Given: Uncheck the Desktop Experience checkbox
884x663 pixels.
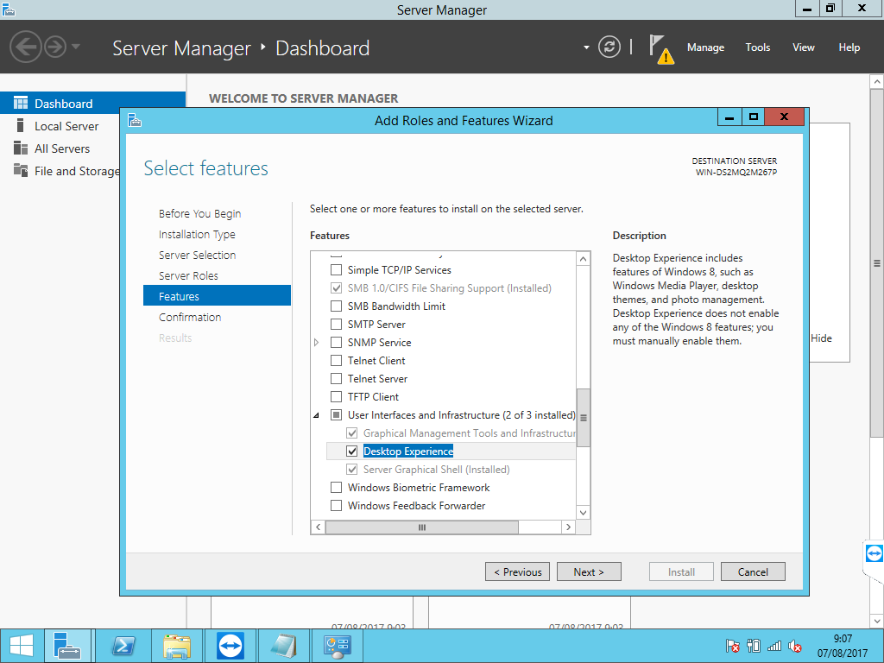Looking at the screenshot, I should (x=352, y=451).
